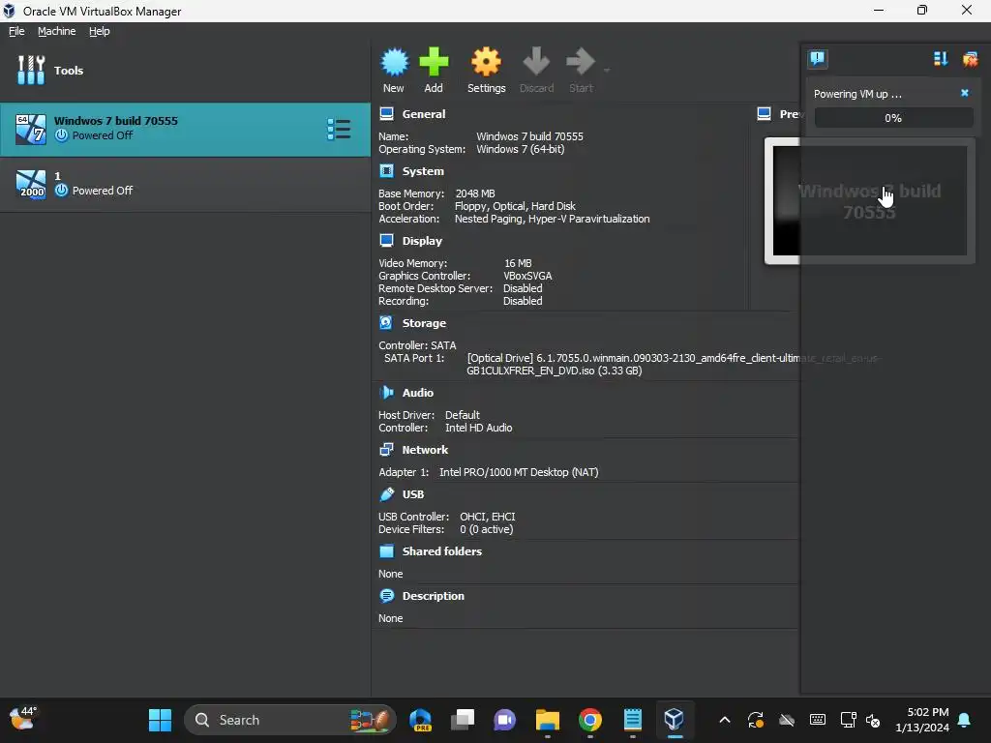Open the Task View taskbar icon
991x743 pixels.
463,720
